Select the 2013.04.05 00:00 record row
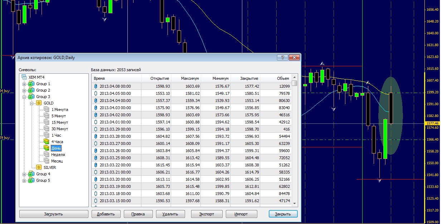The image size is (442, 224). [192, 93]
